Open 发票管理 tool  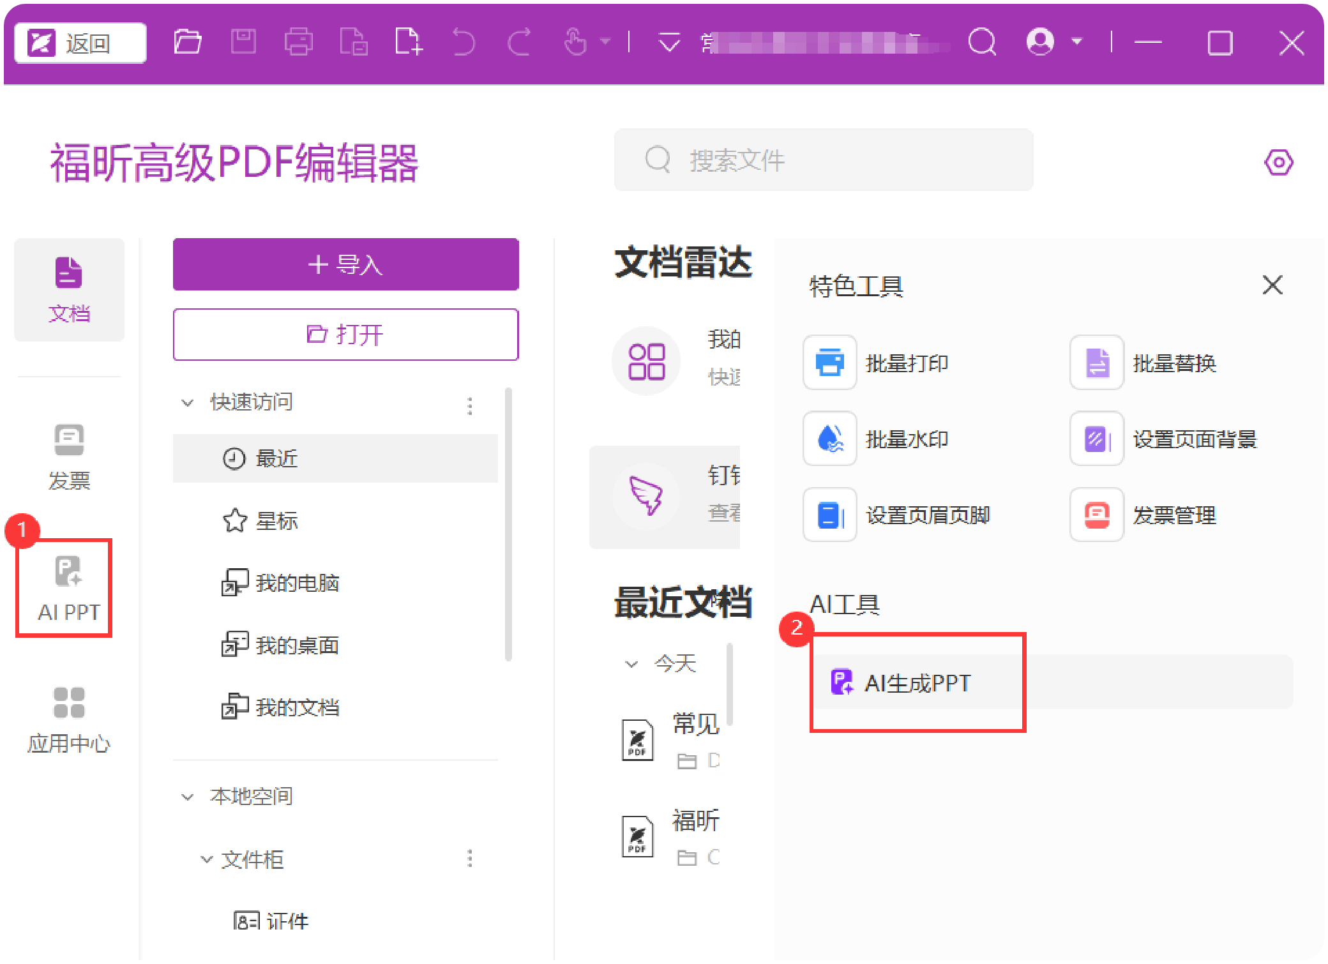(1144, 514)
